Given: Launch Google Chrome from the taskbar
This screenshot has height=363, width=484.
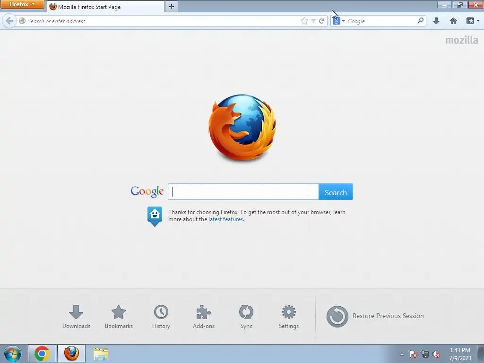Looking at the screenshot, I should [x=42, y=354].
